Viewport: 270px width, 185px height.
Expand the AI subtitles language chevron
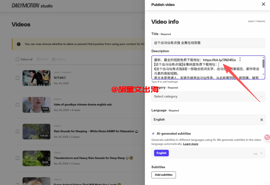[261, 153]
